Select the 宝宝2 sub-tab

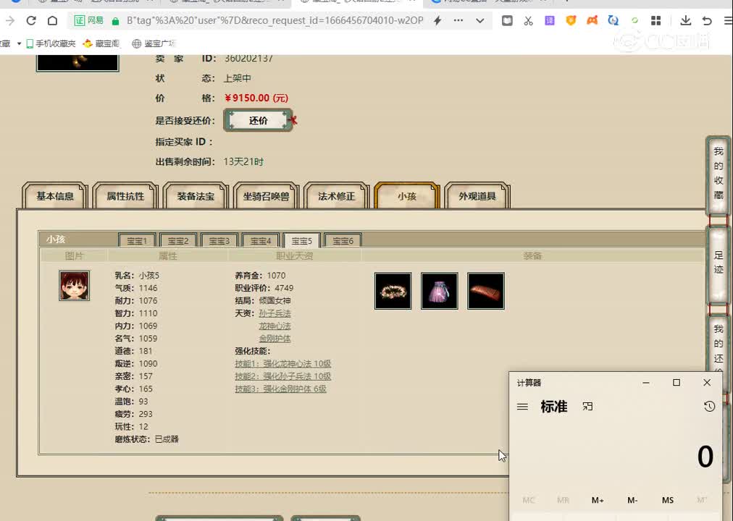[178, 240]
